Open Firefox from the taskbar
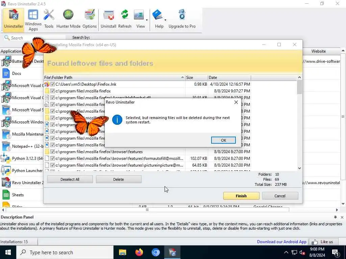Image resolution: width=346 pixels, height=259 pixels. 139,252
